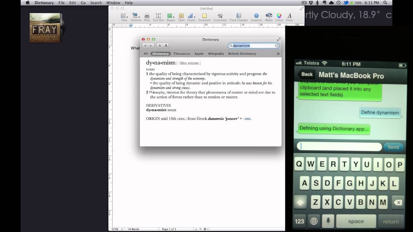The width and height of the screenshot is (413, 232).
Task: Open the Inspector panel icon
Action: (x=256, y=16)
